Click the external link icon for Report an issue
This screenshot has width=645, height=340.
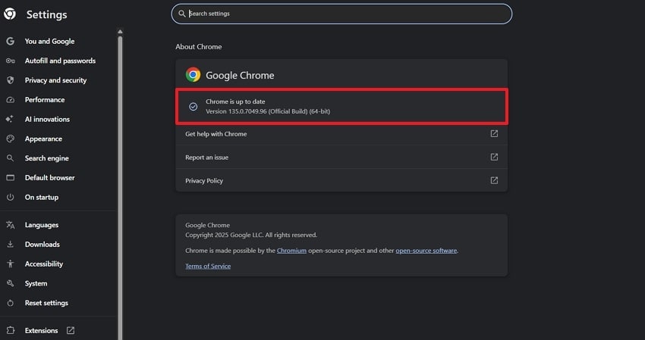tap(494, 158)
